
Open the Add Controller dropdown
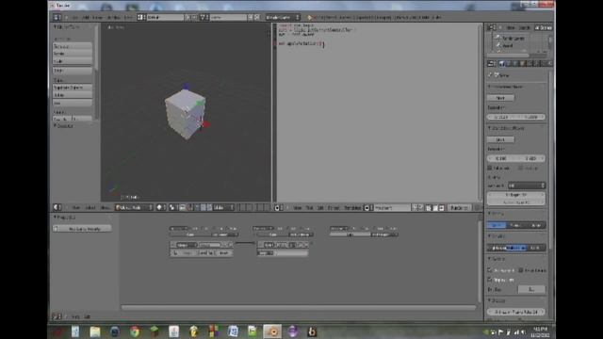301,234
